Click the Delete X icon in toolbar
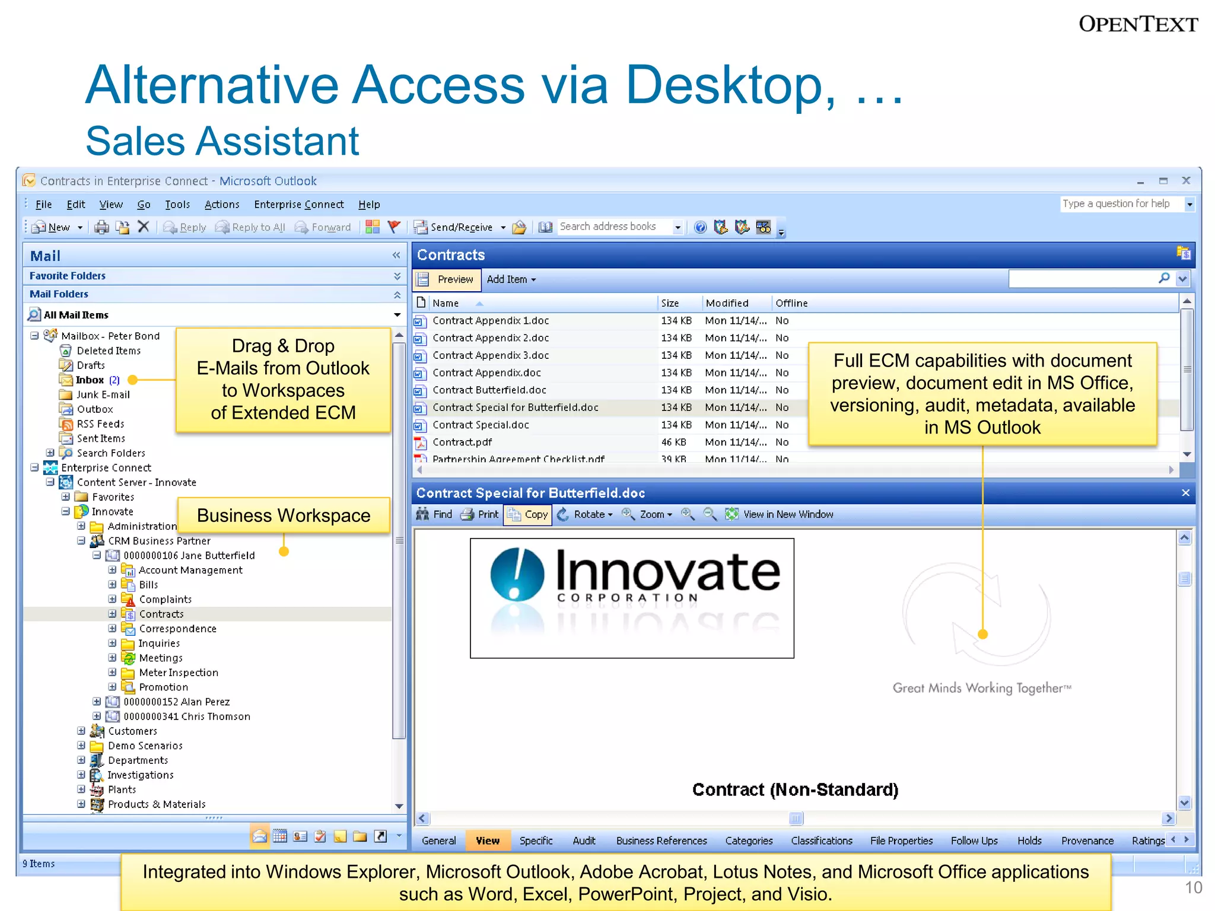The height and width of the screenshot is (911, 1215). [143, 227]
